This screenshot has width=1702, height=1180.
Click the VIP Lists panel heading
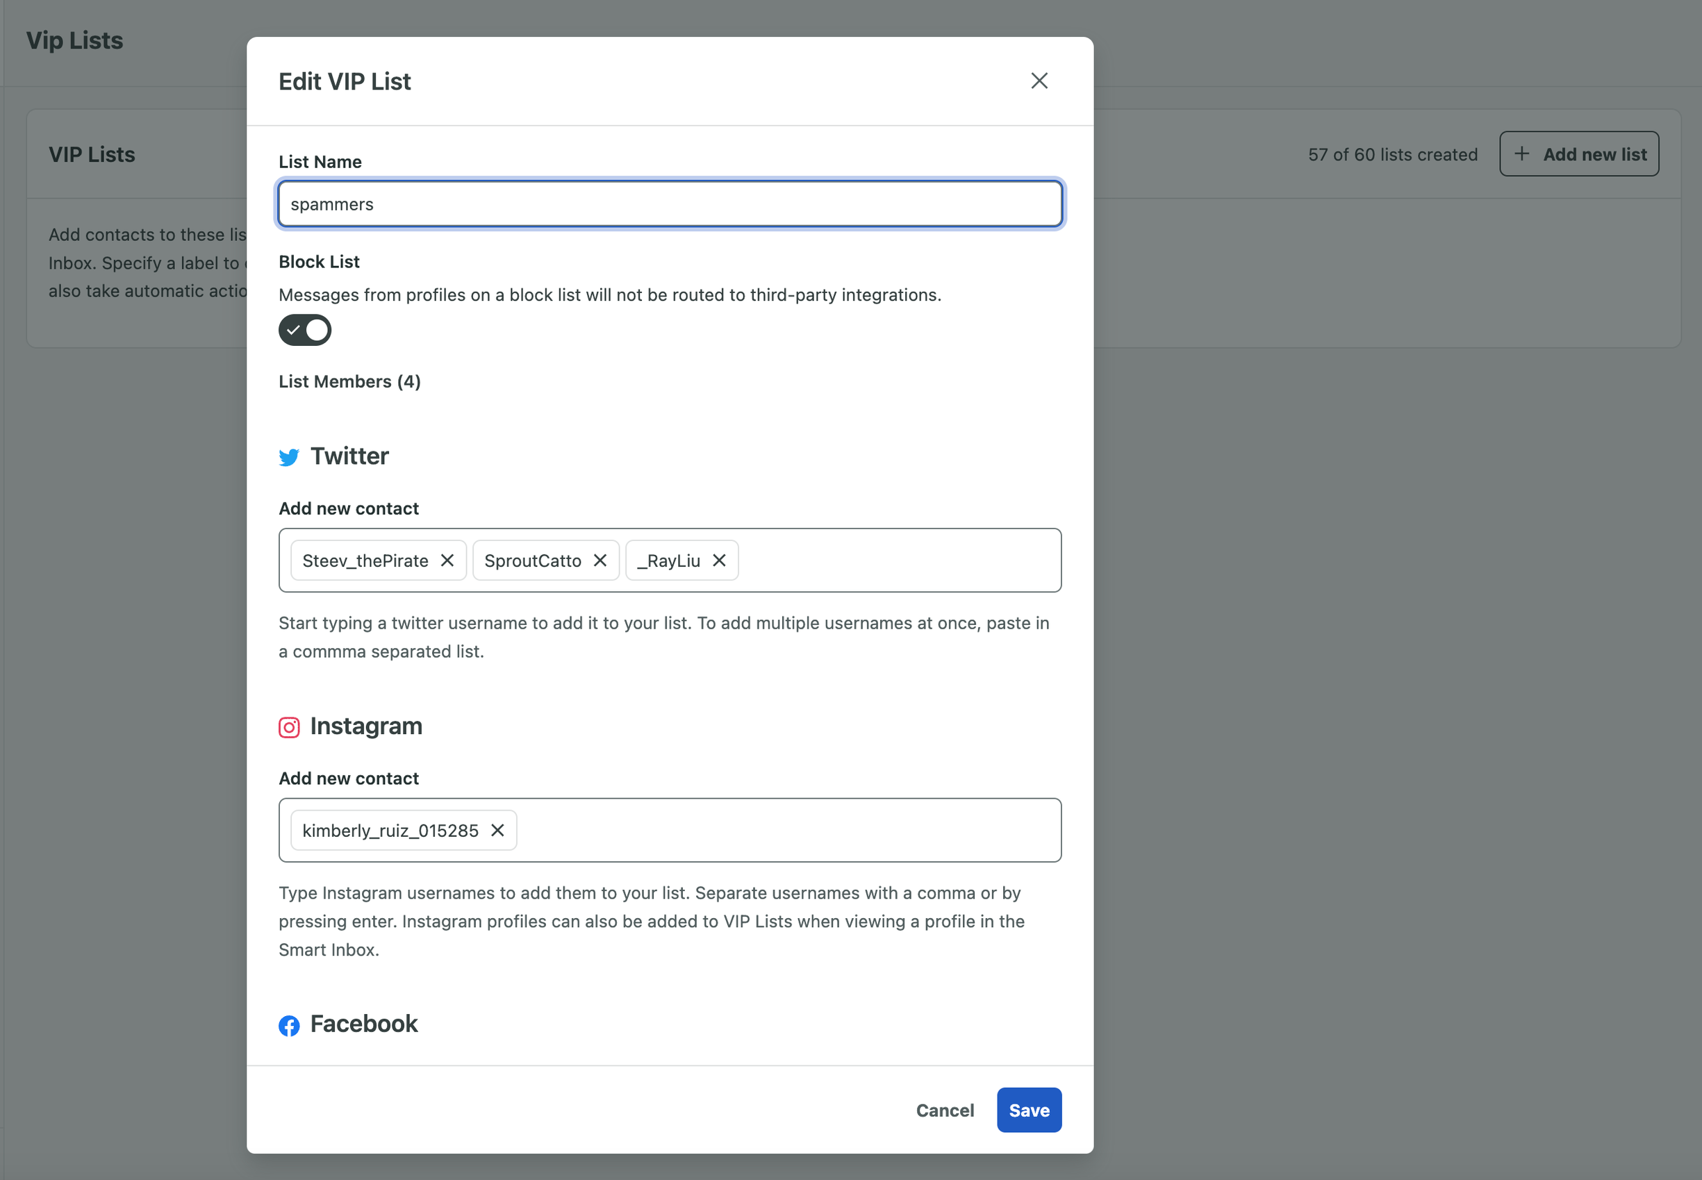(x=92, y=154)
